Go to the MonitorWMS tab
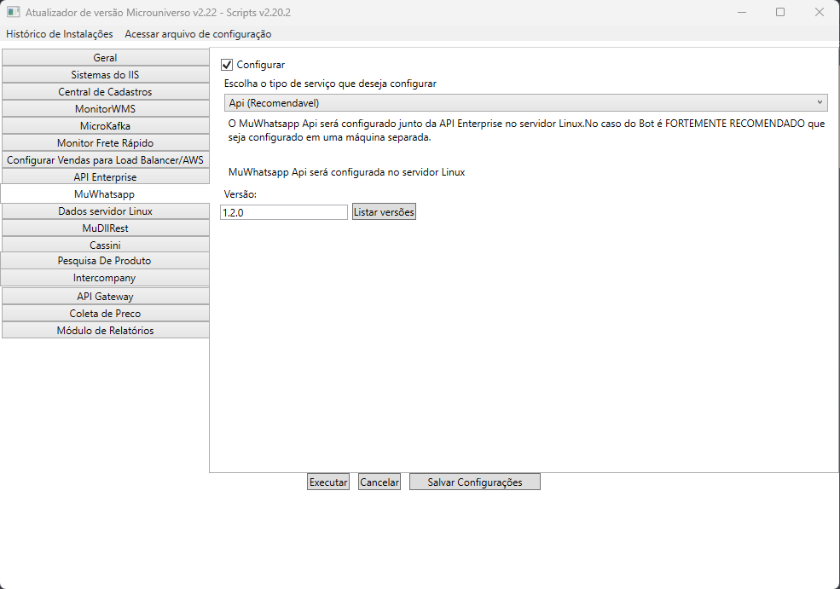The width and height of the screenshot is (840, 589). [105, 109]
